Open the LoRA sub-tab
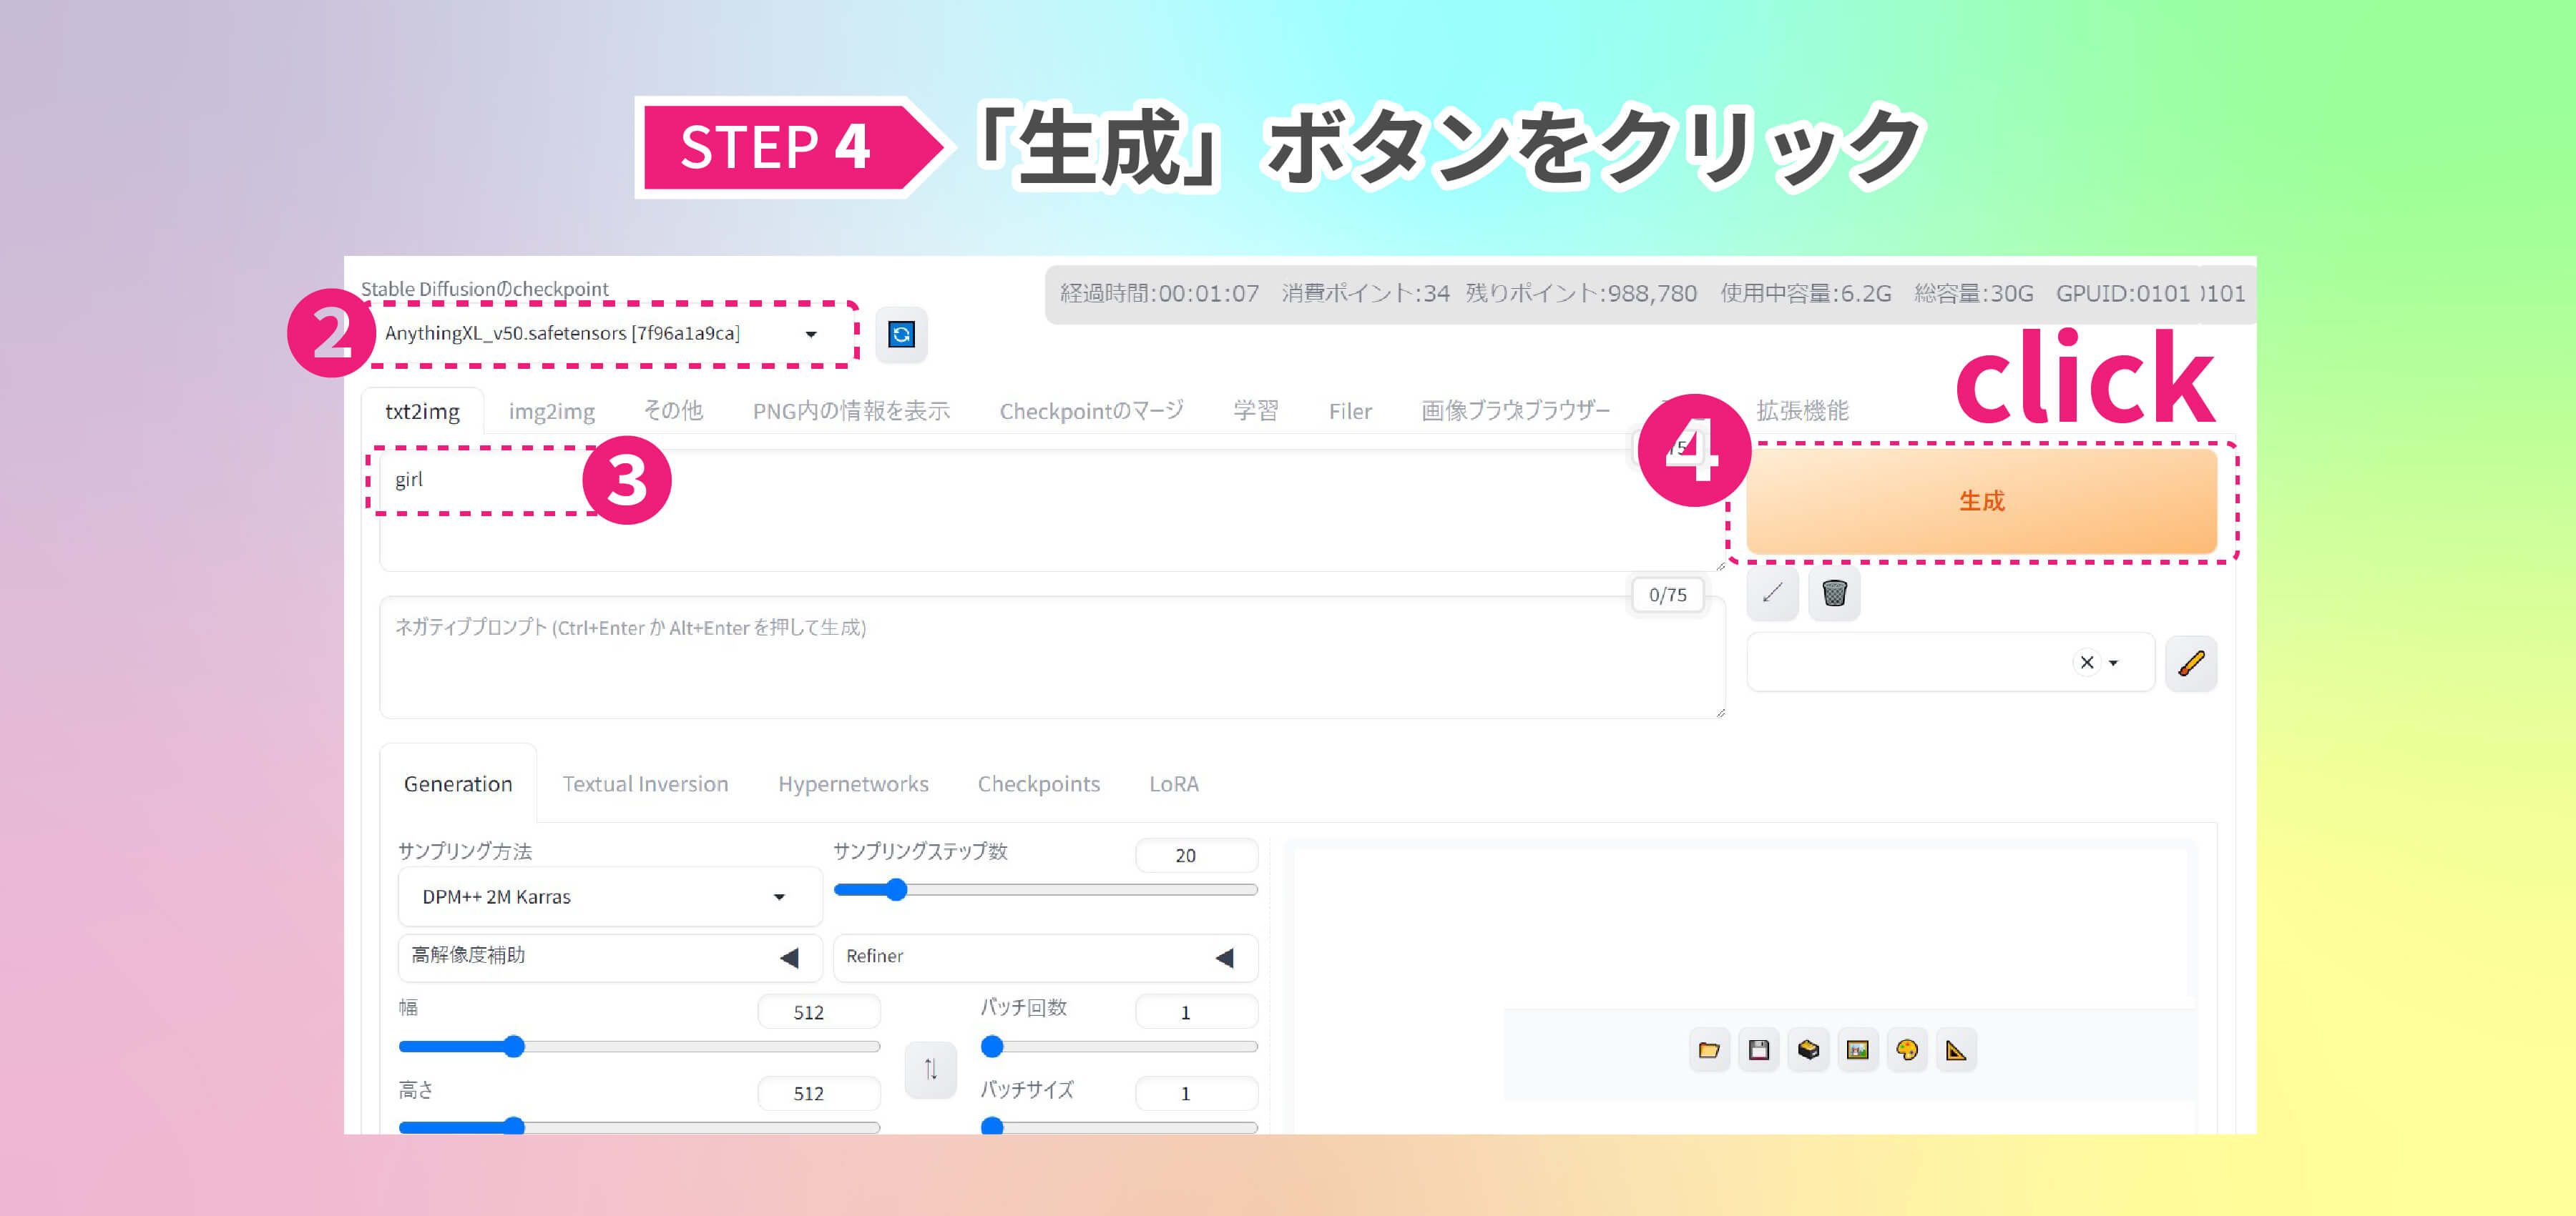Screen dimensions: 2576x1216 coord(1173,784)
